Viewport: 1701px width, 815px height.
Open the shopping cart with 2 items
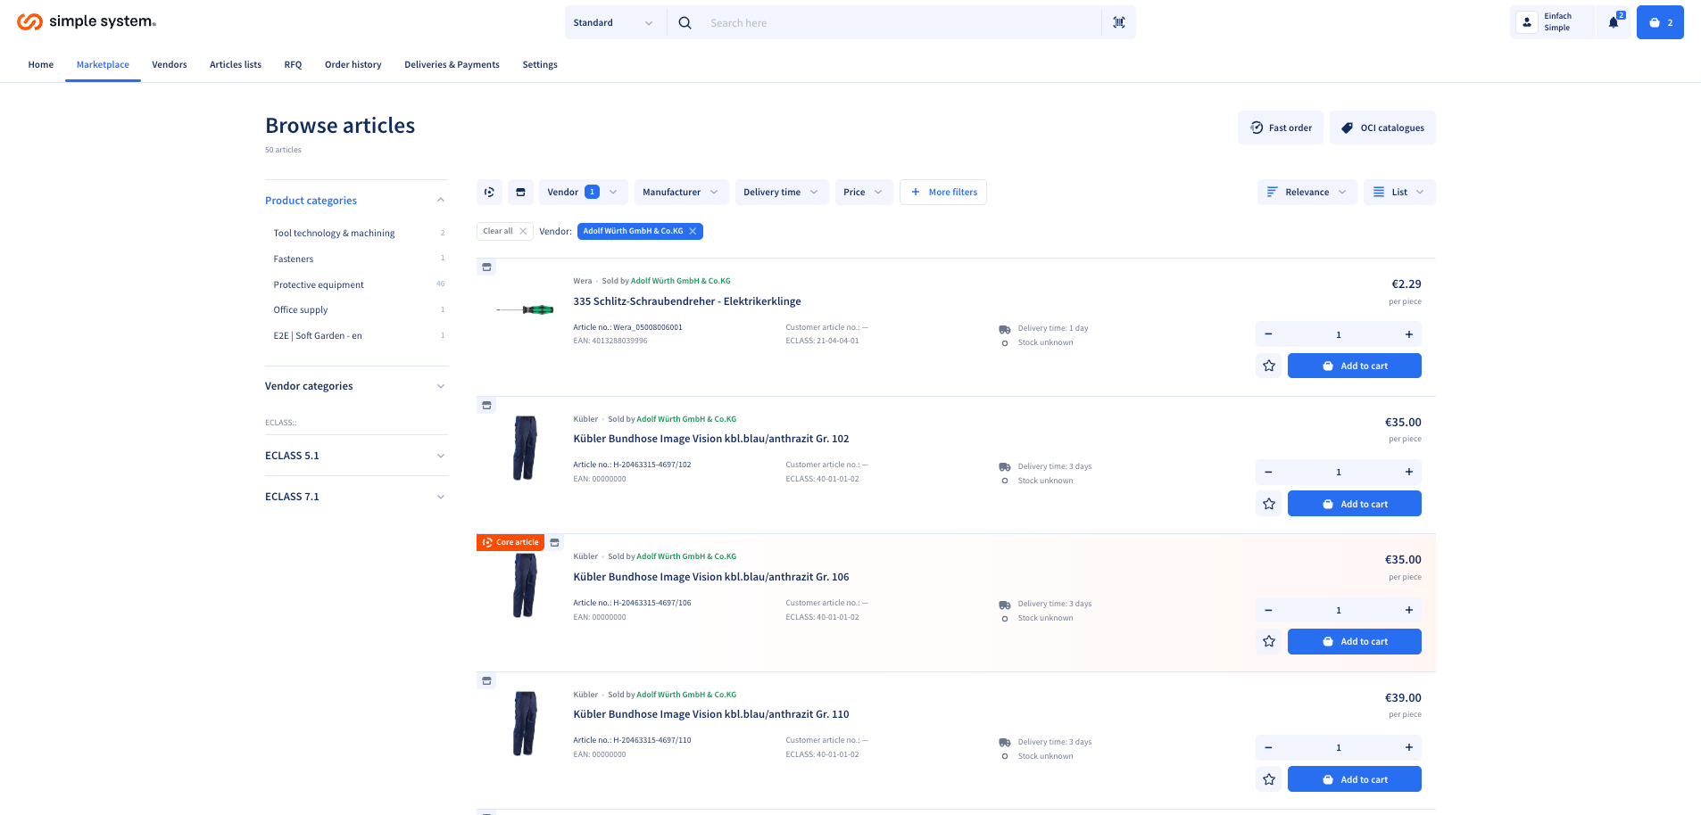[x=1659, y=22]
